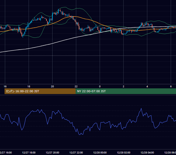
Task: Select the 6 hour axis label
Action: [171, 87]
